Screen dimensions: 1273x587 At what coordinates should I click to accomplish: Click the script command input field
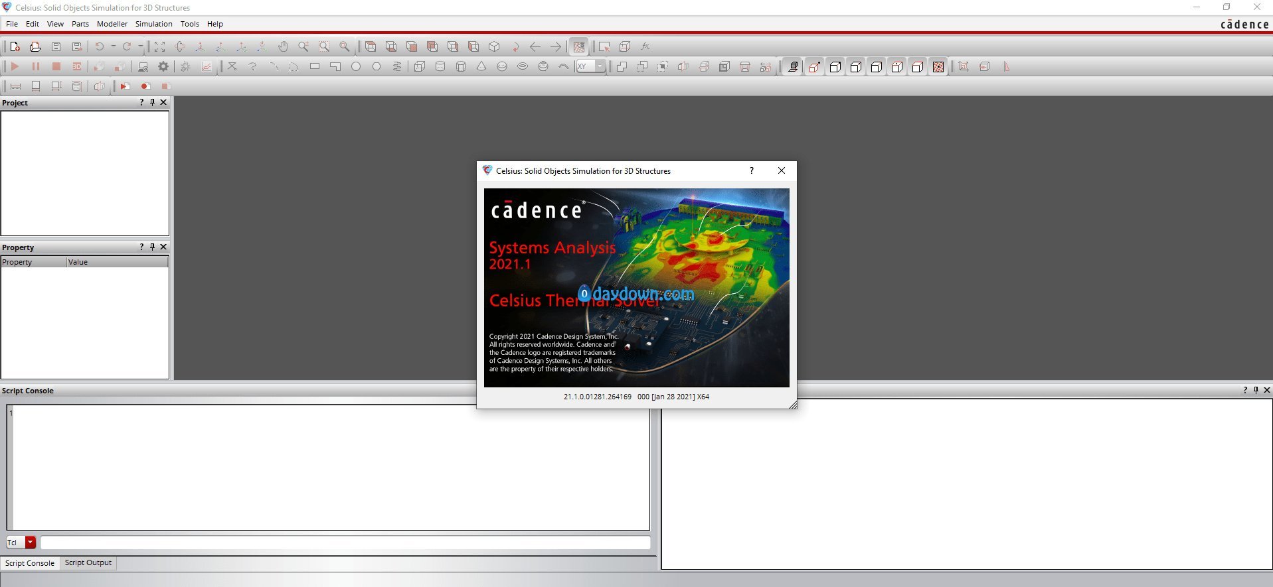(x=345, y=543)
